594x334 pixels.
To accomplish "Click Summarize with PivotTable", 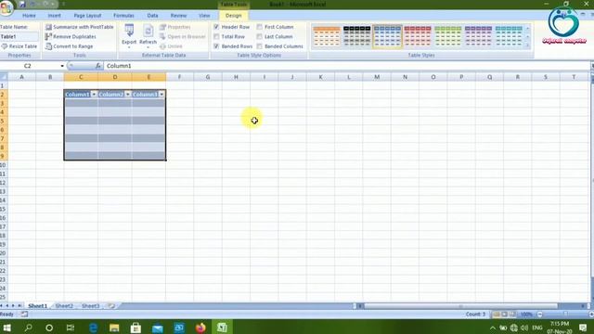I will 79,27.
